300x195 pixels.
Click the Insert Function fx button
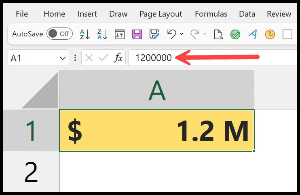118,57
